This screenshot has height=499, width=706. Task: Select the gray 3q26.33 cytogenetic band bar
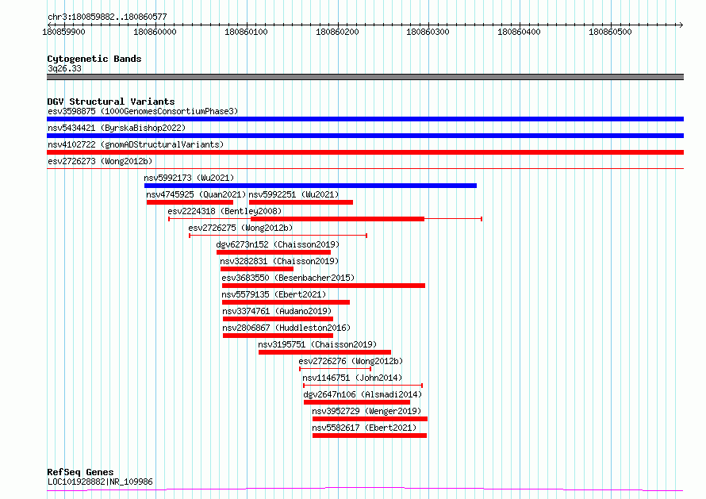(365, 77)
